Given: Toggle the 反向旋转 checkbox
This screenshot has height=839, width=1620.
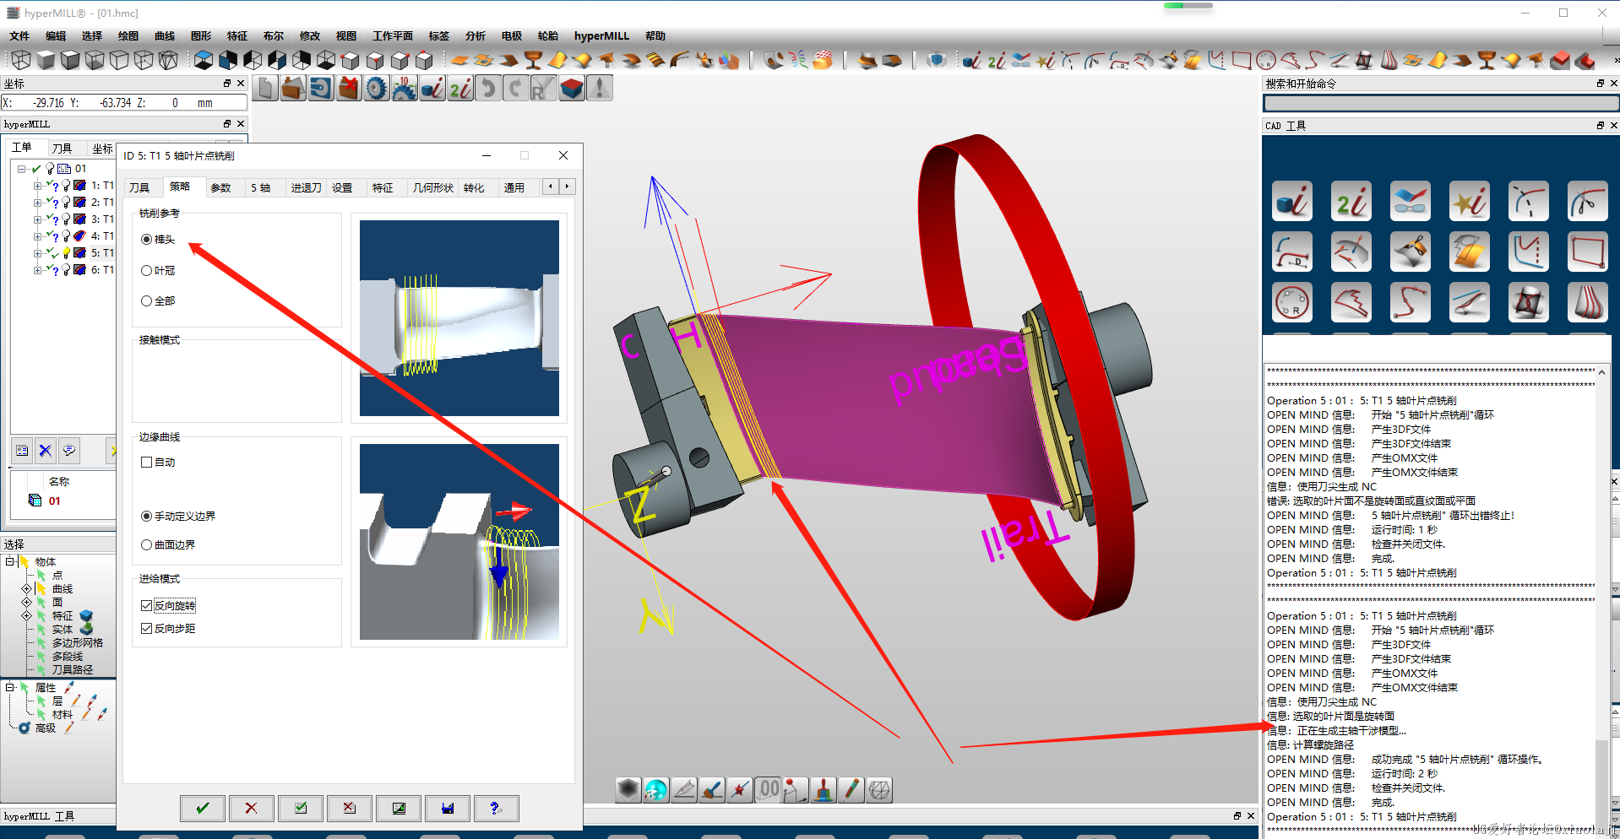Looking at the screenshot, I should 147,606.
